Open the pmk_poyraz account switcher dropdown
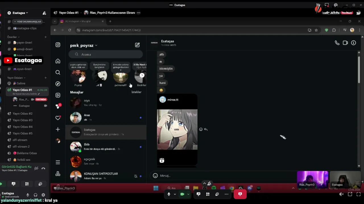 click(84, 45)
